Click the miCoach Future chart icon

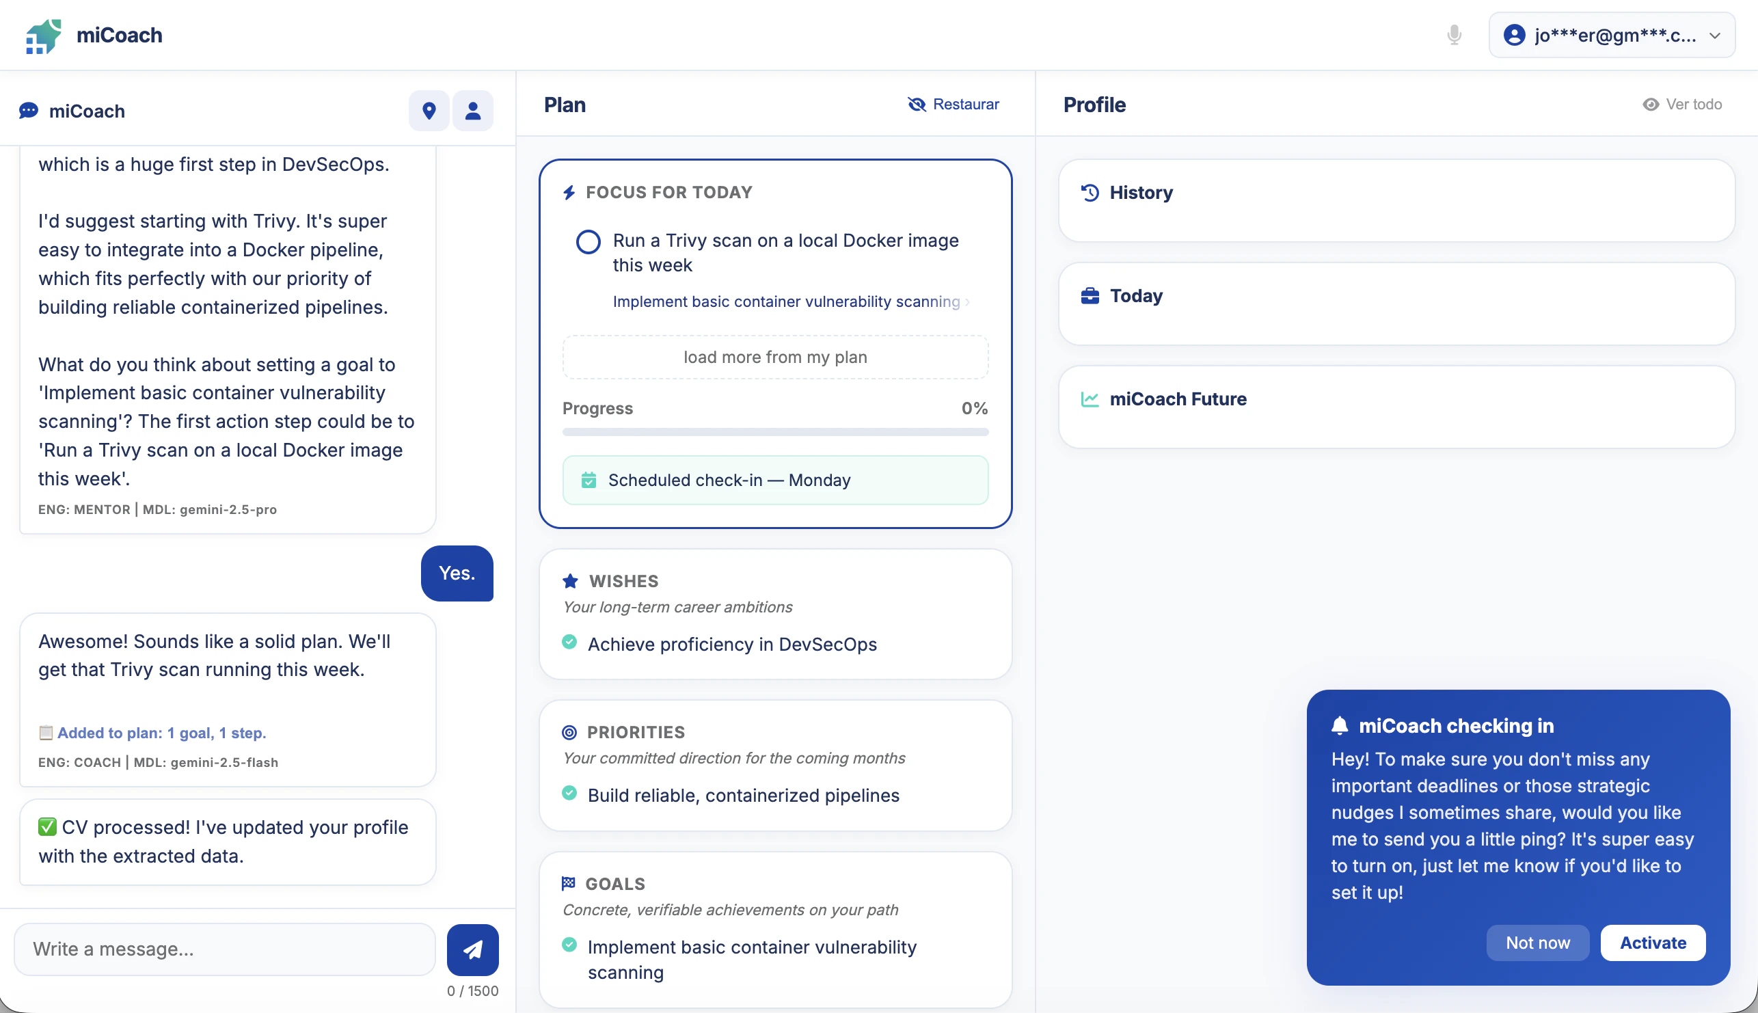pos(1090,399)
